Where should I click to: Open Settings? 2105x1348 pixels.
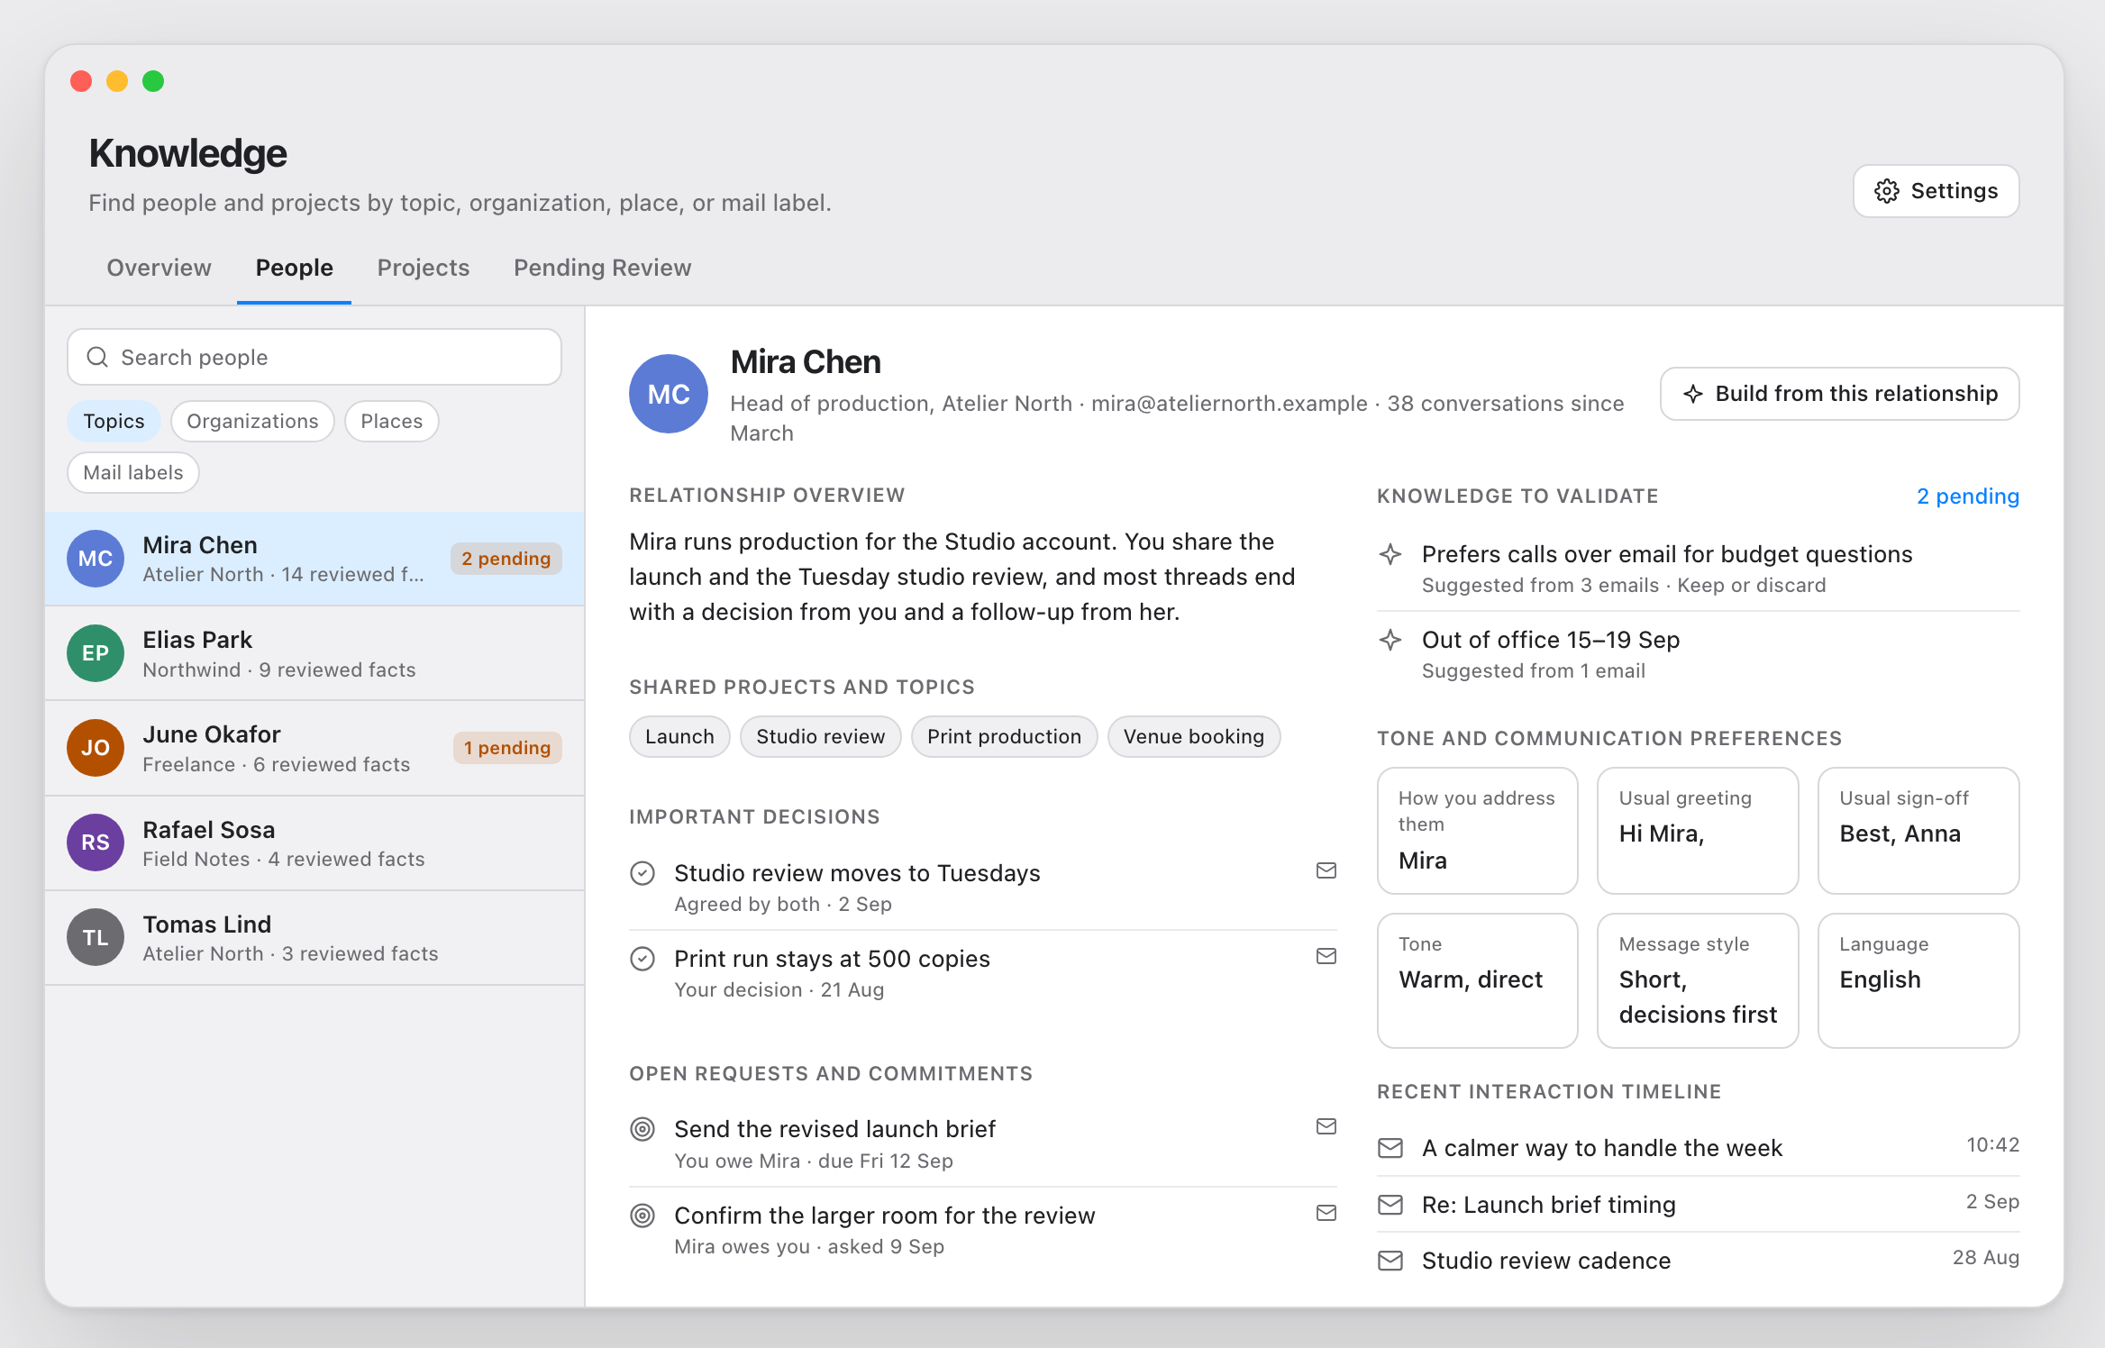(1936, 191)
